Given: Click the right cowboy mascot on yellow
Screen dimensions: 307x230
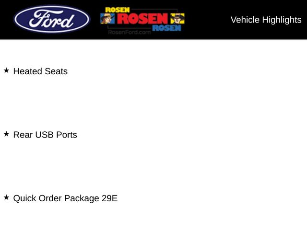Looking at the screenshot, I should (178, 19).
